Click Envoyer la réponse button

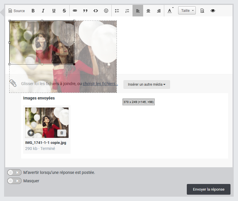coord(209,189)
